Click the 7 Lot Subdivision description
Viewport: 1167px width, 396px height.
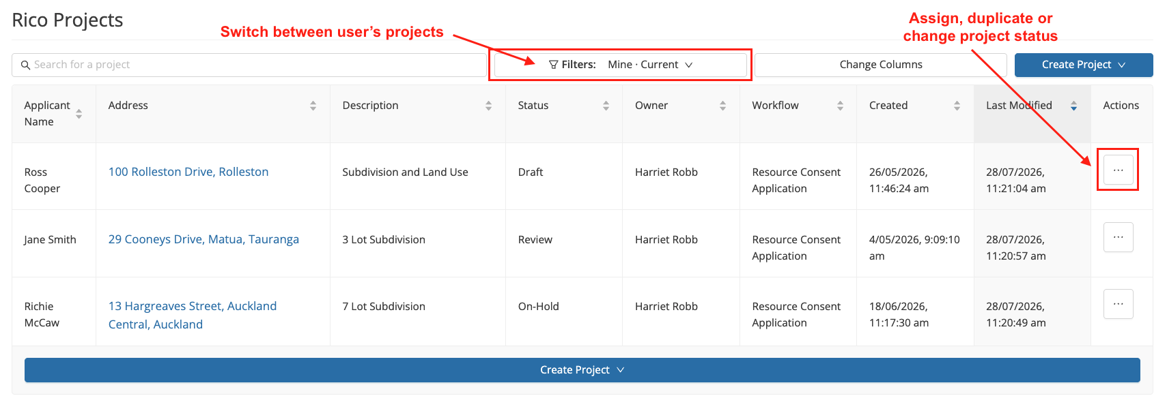(x=384, y=307)
